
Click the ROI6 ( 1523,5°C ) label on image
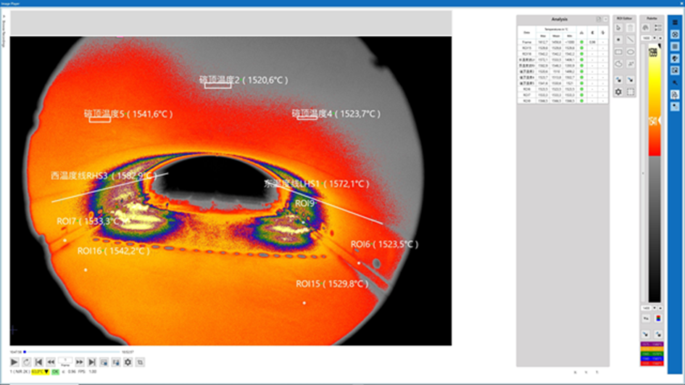tap(384, 244)
